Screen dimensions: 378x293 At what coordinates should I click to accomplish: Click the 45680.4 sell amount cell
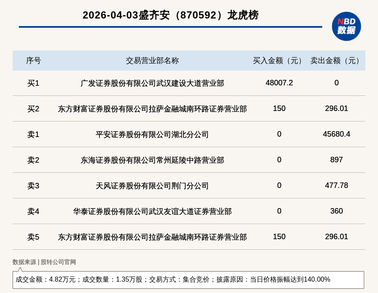click(x=336, y=134)
